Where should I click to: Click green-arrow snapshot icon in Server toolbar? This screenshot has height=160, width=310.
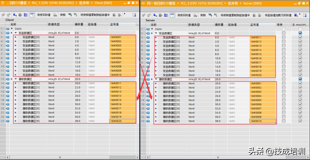click(x=210, y=15)
